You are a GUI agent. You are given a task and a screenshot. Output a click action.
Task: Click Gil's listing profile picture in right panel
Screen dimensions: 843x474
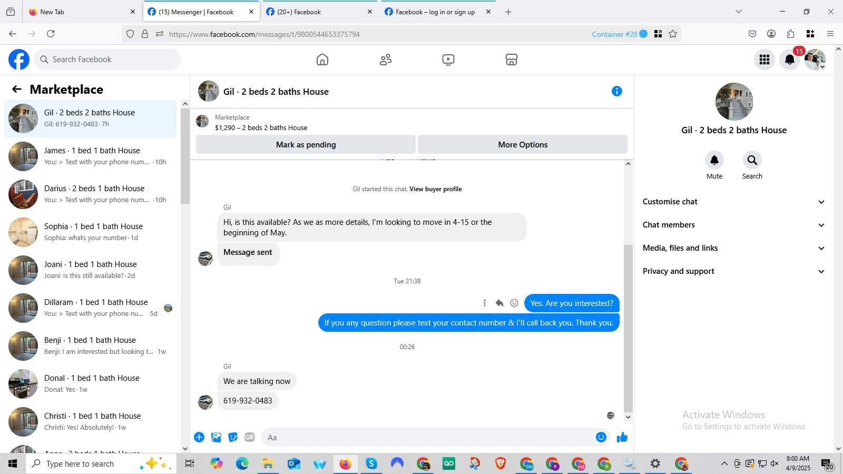[734, 102]
